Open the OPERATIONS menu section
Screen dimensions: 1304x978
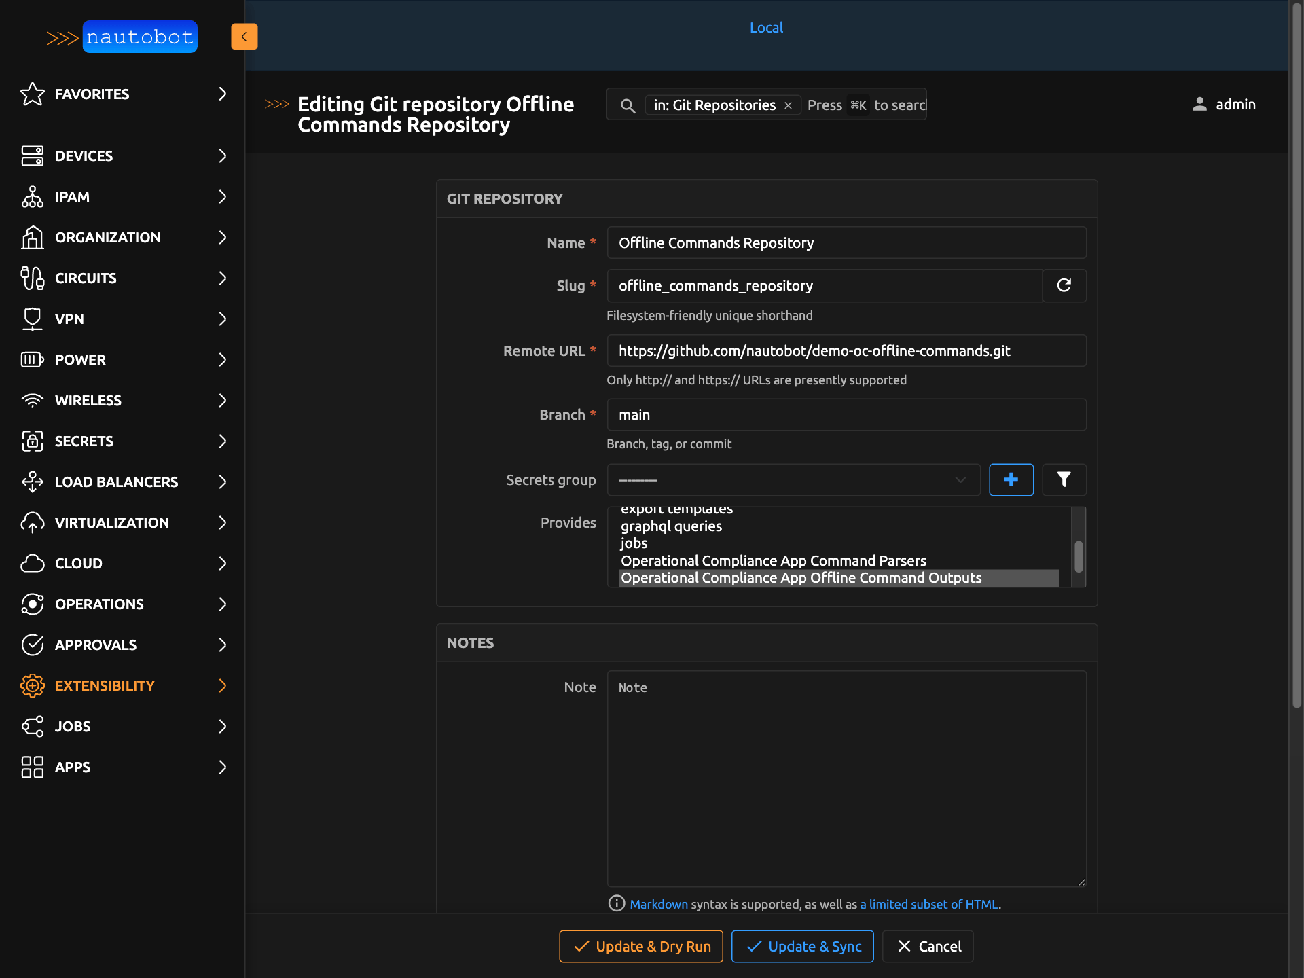click(x=122, y=604)
